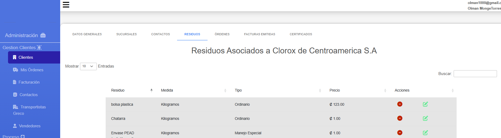Click the Administración briefcase icon
The width and height of the screenshot is (501, 138).
[43, 35]
